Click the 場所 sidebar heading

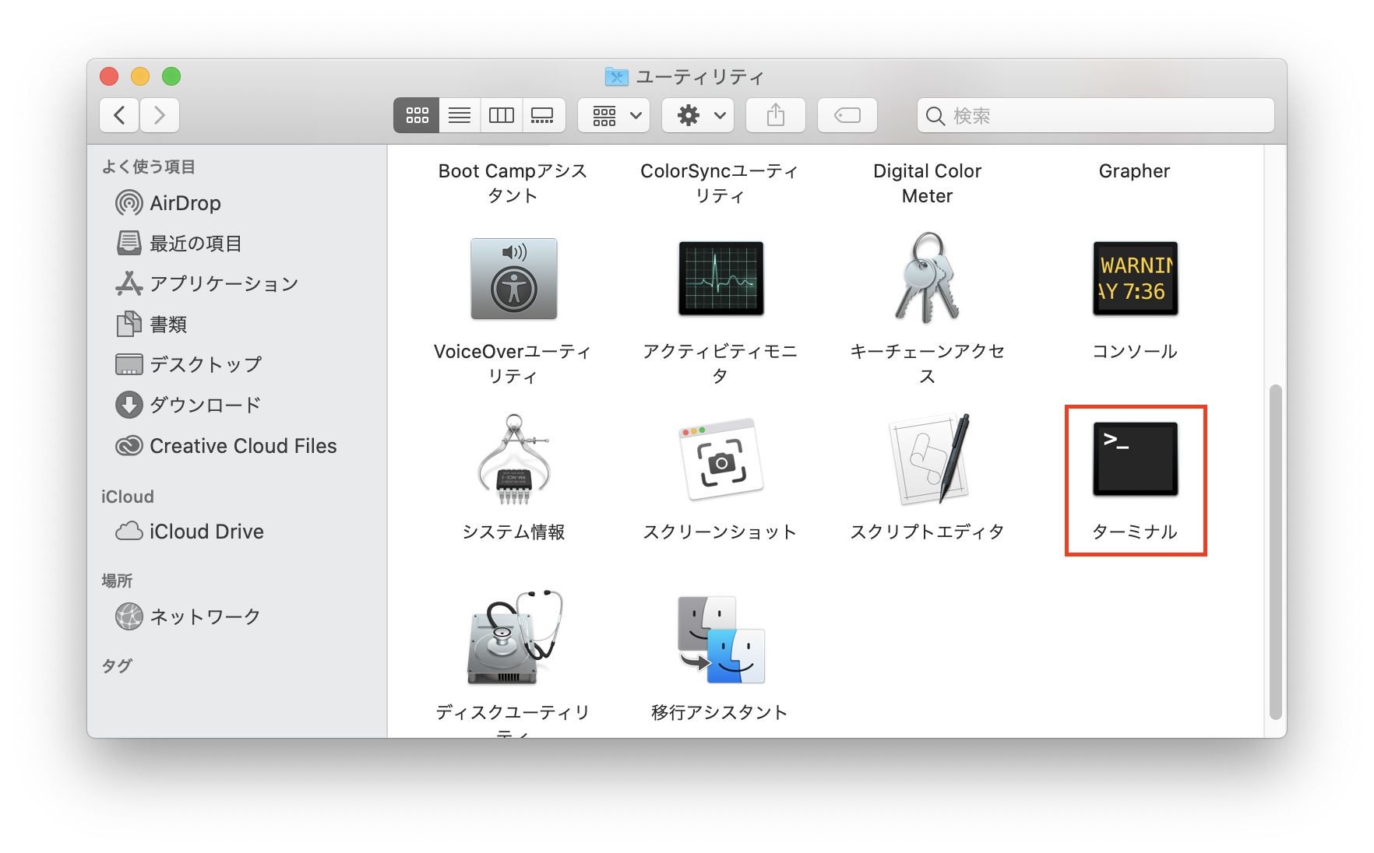(x=117, y=581)
